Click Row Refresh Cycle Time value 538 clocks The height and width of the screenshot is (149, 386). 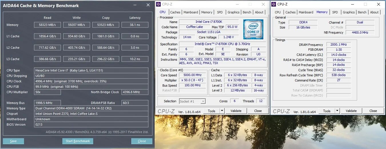(x=339, y=75)
